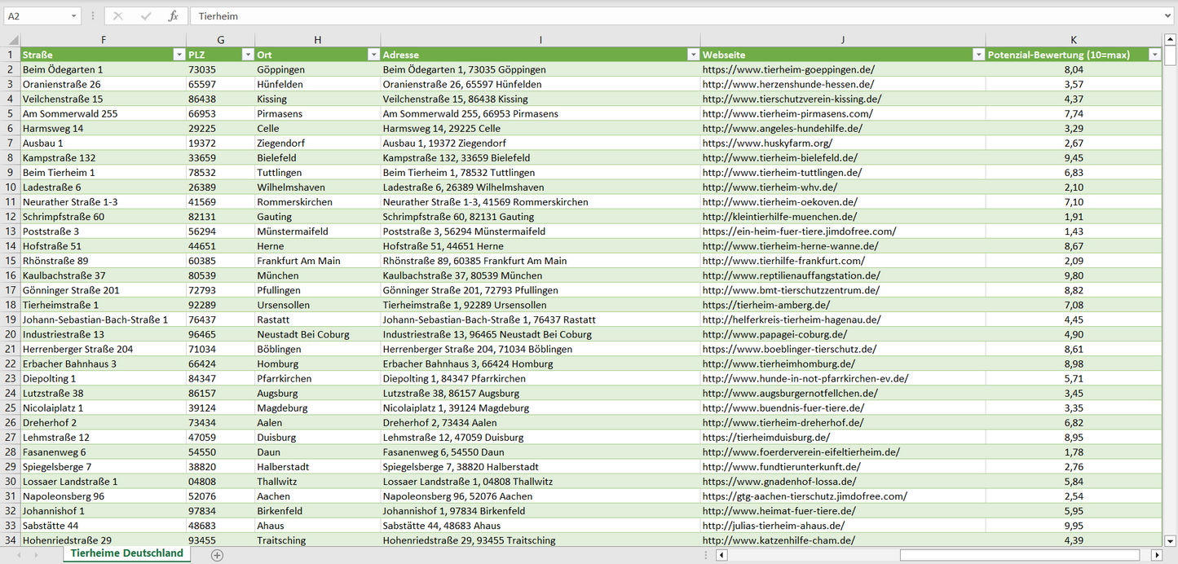Open the PLZ column filter dropdown
Screen dimensions: 1178x564
[247, 55]
